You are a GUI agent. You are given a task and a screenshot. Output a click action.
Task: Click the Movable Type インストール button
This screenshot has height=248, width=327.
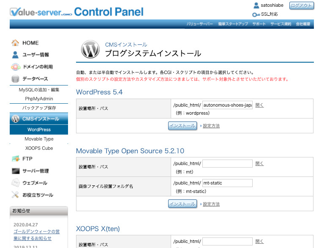(x=182, y=204)
